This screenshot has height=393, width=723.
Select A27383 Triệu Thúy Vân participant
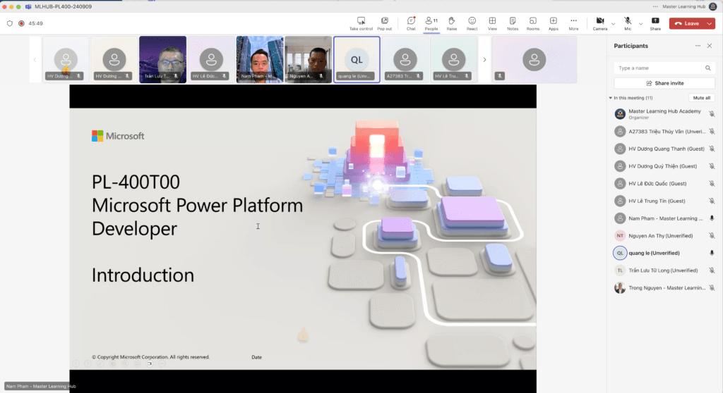point(664,132)
